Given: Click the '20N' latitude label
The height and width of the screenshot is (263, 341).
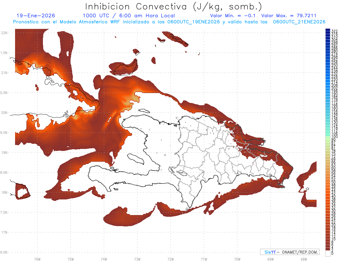Looking at the screenshot, I should tap(4, 113).
